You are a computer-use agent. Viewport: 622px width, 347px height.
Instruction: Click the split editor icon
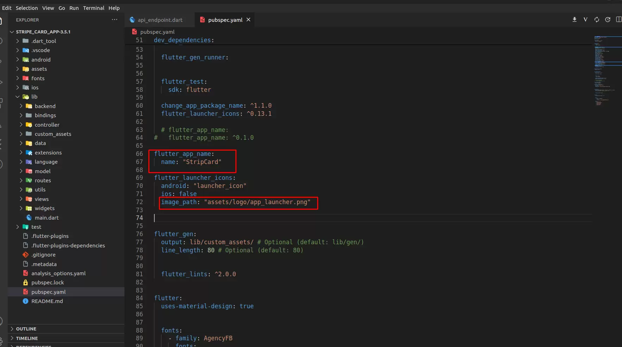(618, 19)
